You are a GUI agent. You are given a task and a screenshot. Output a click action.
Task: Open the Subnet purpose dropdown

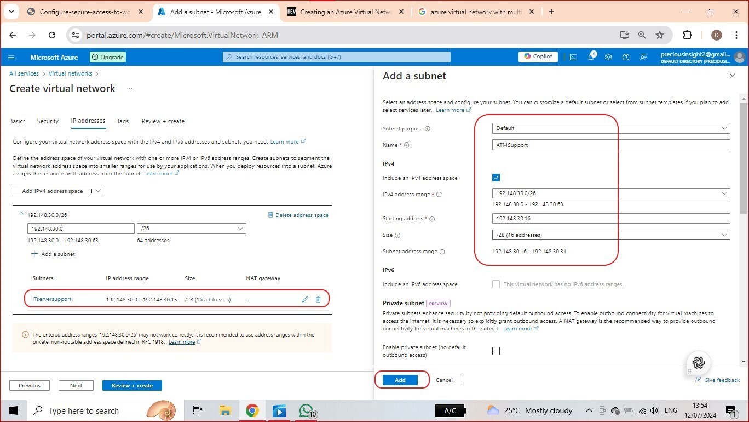[611, 128]
